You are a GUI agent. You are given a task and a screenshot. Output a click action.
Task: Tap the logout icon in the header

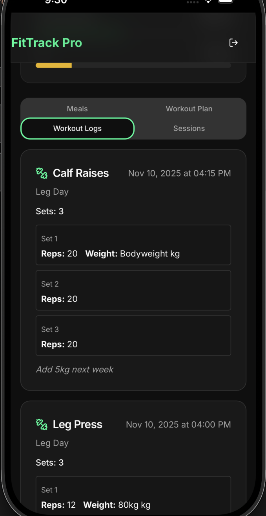[x=233, y=42]
